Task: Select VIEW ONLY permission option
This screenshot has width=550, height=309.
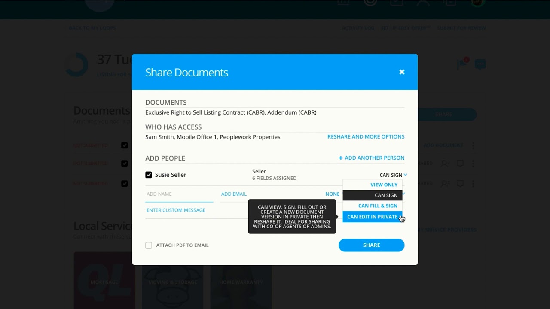Action: [373, 185]
